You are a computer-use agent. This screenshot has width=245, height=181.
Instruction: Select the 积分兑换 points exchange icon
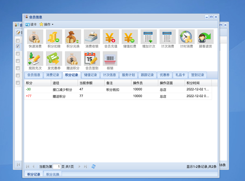73,37
